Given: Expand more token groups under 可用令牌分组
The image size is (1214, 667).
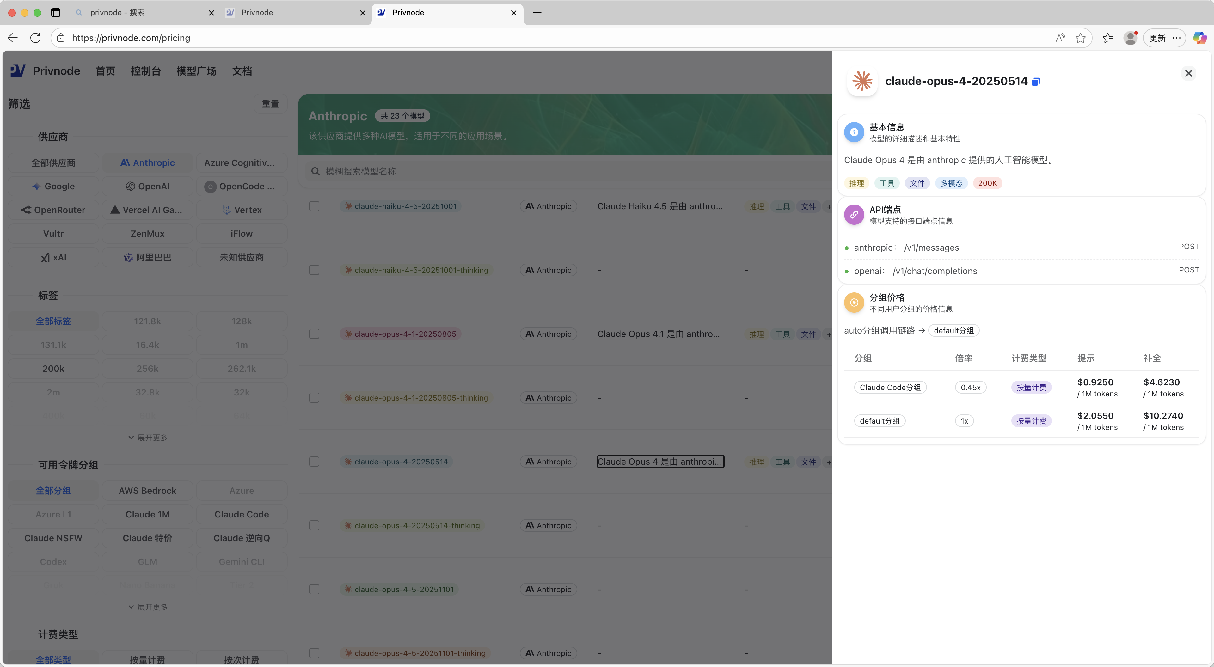Looking at the screenshot, I should [148, 607].
